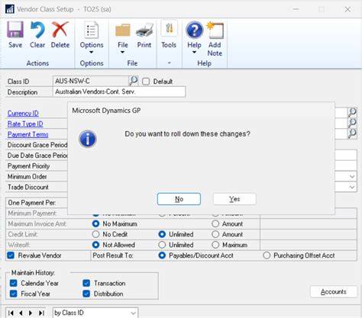Open the Help dropdown menu
The image size is (362, 318).
click(x=194, y=48)
